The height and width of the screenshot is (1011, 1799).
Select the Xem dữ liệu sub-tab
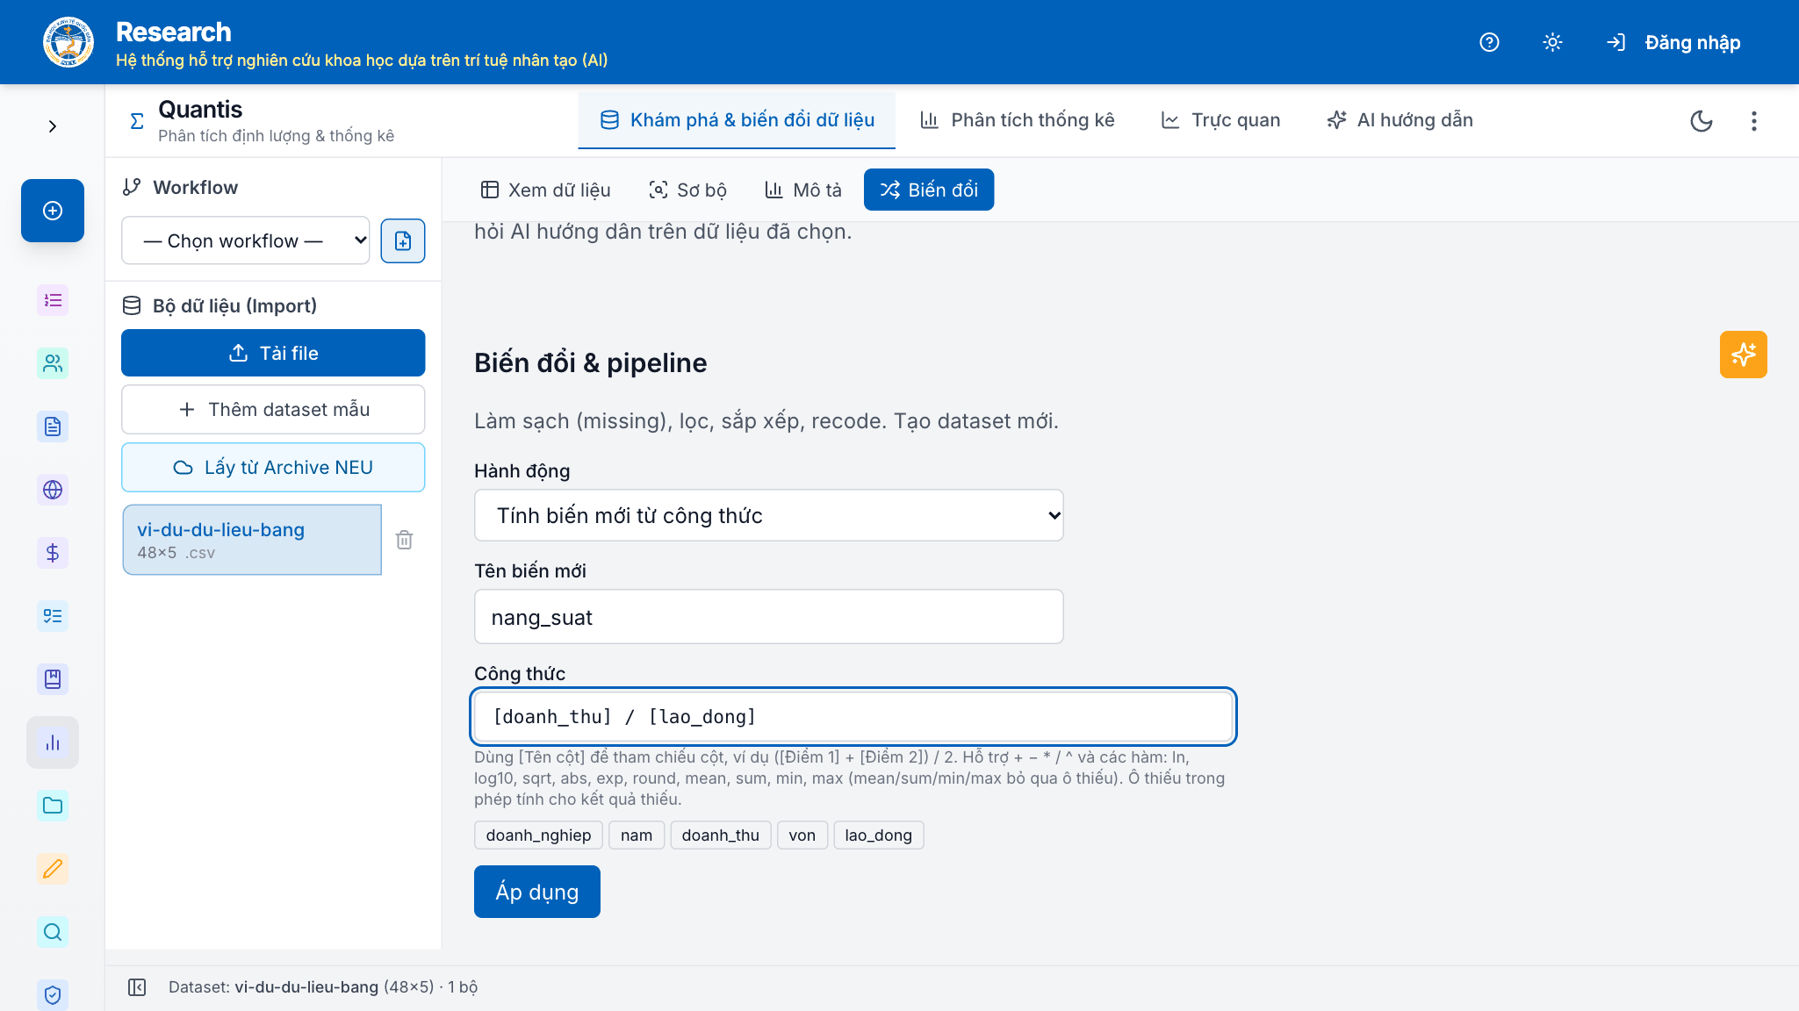point(545,190)
